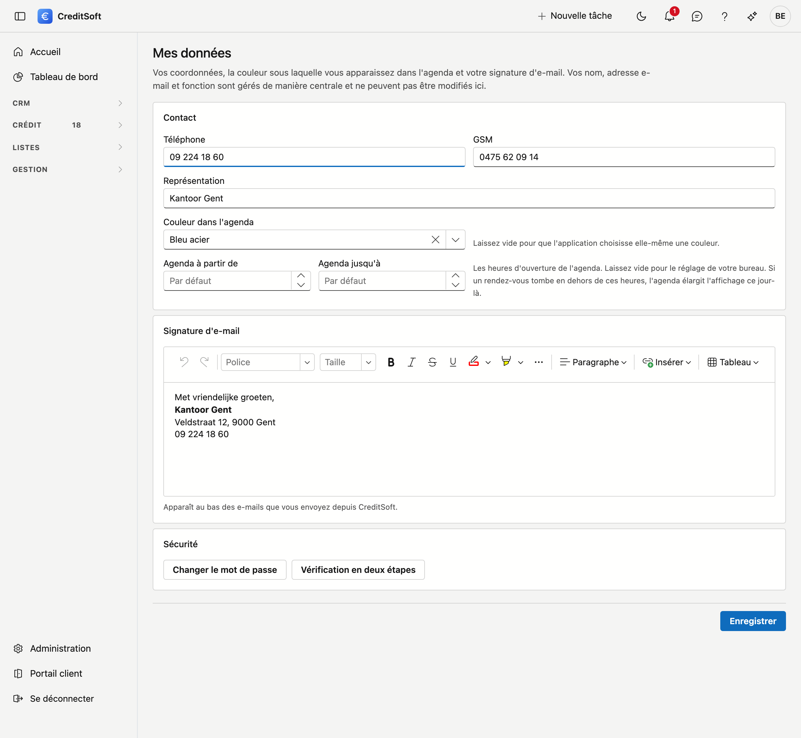The height and width of the screenshot is (738, 801).
Task: Click the CreditSoft euro logo
Action: [x=45, y=16]
